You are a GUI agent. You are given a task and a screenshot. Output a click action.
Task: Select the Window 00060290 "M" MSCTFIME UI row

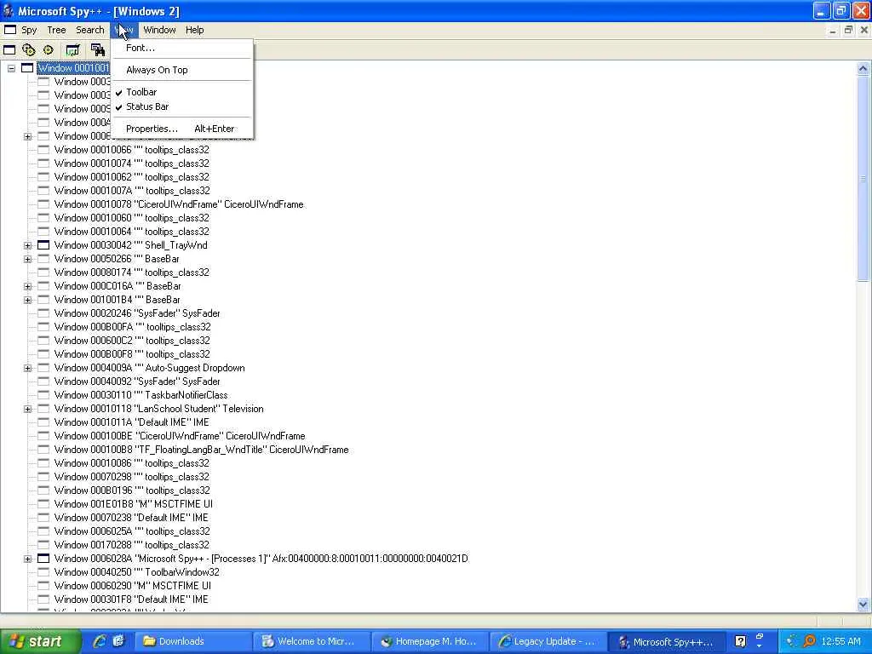point(132,586)
